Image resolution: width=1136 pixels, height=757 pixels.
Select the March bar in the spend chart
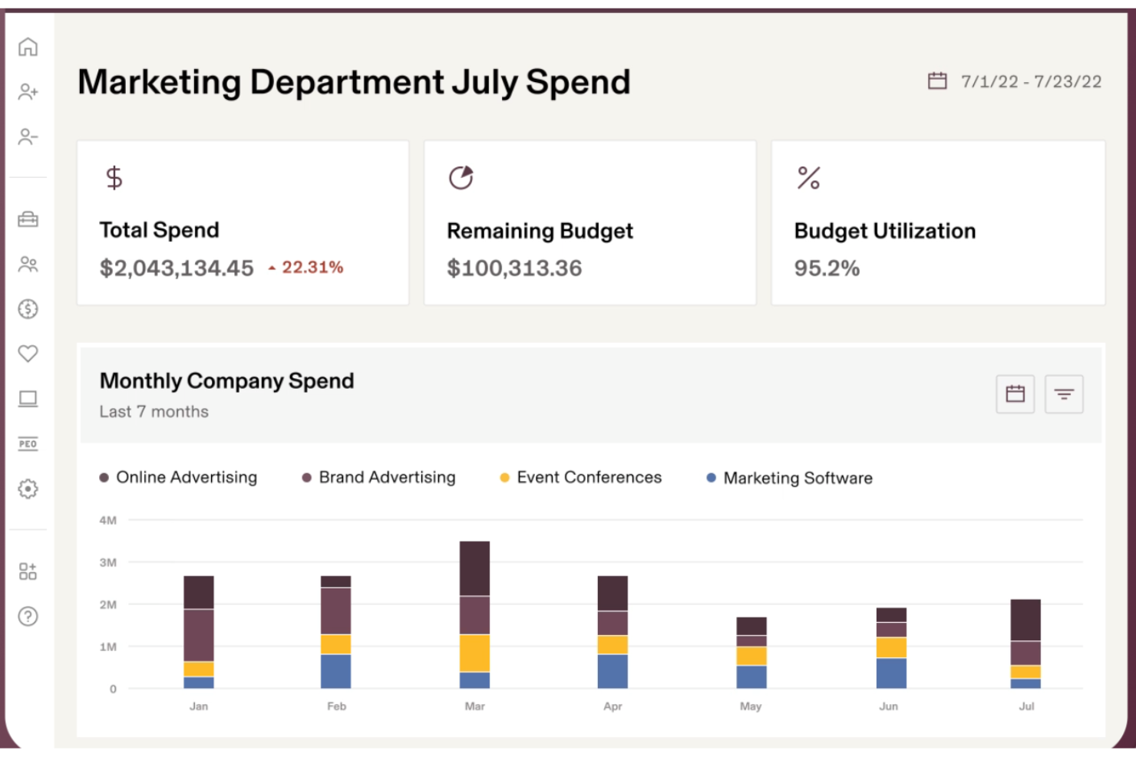[x=474, y=614]
